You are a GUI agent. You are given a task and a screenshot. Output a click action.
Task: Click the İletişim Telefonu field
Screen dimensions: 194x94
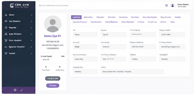click(143, 47)
